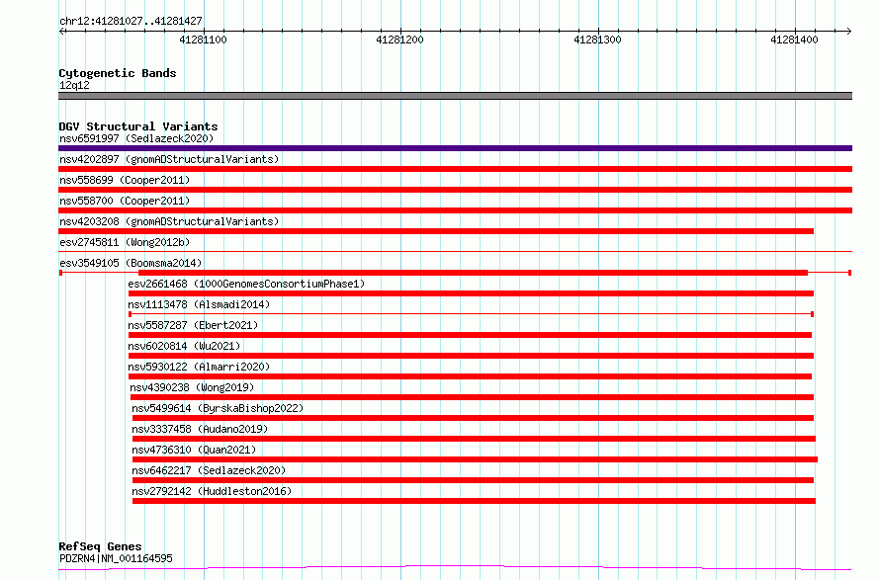Screen dimensions: 880x580
Task: Click variant label nsv4390238 (Wong2019)
Action: tap(192, 387)
